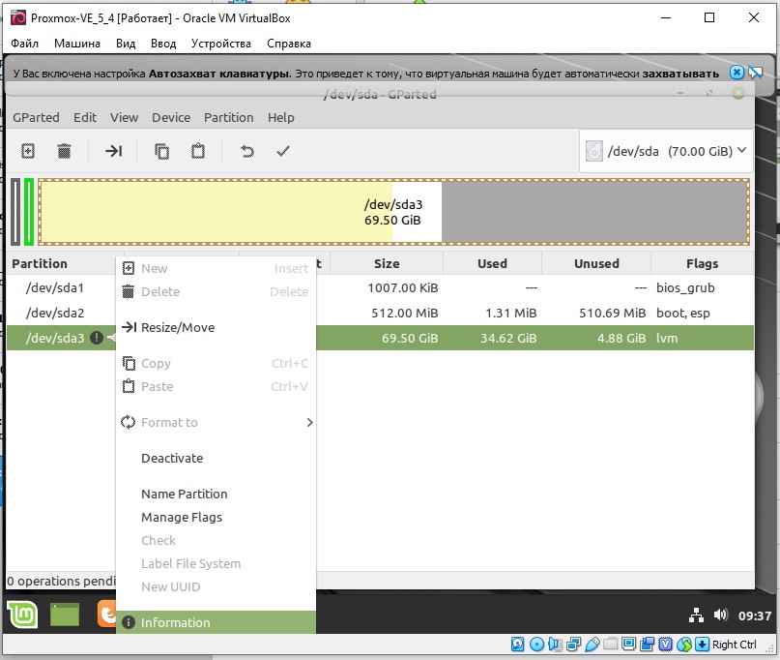Dismiss the keyboard auto-capture notification
Screen dimensions: 780x660
click(x=737, y=73)
